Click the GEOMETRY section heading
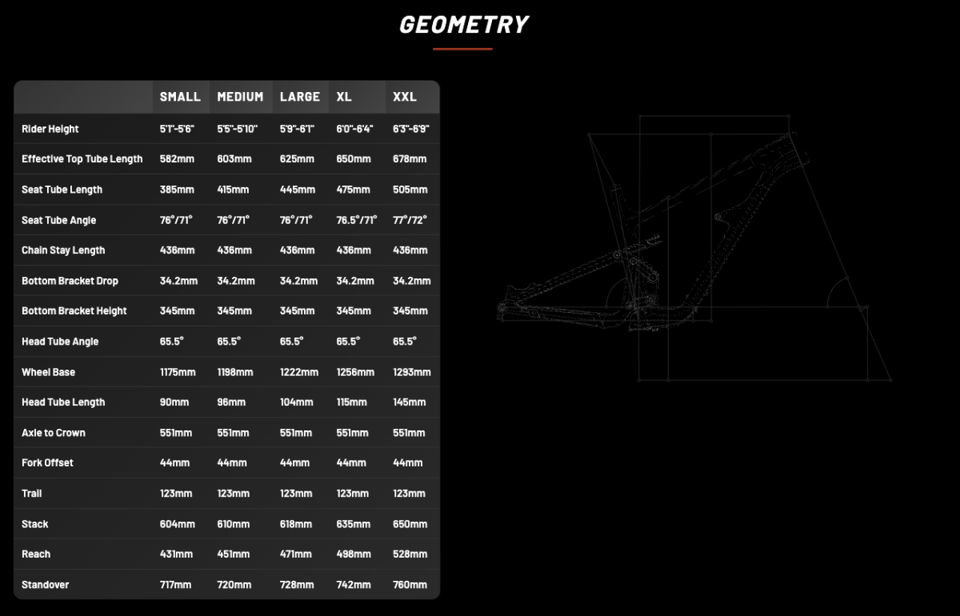The image size is (960, 616). pyautogui.click(x=463, y=25)
